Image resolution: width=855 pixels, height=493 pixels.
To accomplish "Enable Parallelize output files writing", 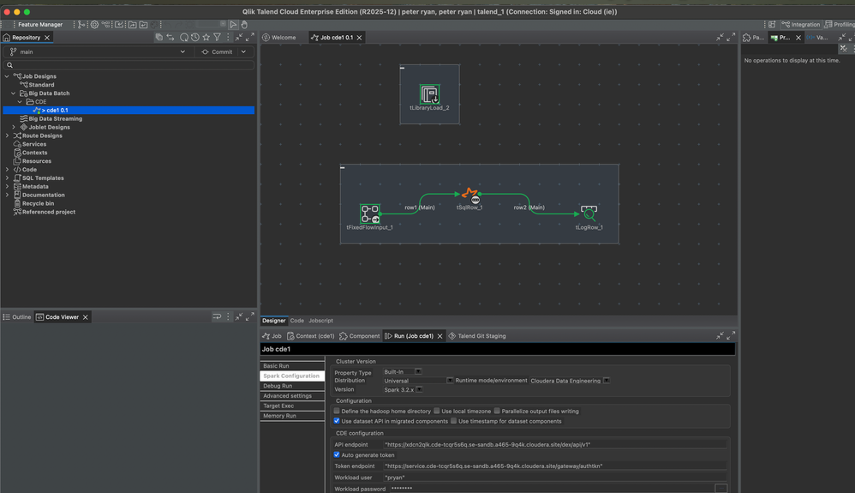I will [497, 411].
